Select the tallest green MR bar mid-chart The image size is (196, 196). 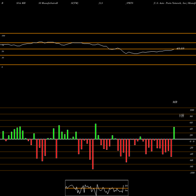pos(96,131)
